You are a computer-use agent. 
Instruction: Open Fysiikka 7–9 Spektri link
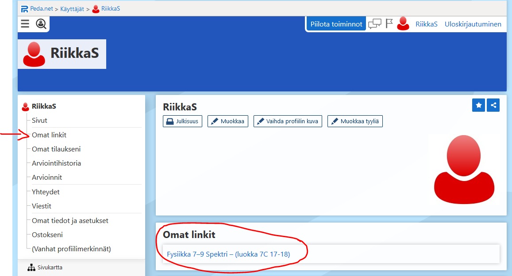228,254
